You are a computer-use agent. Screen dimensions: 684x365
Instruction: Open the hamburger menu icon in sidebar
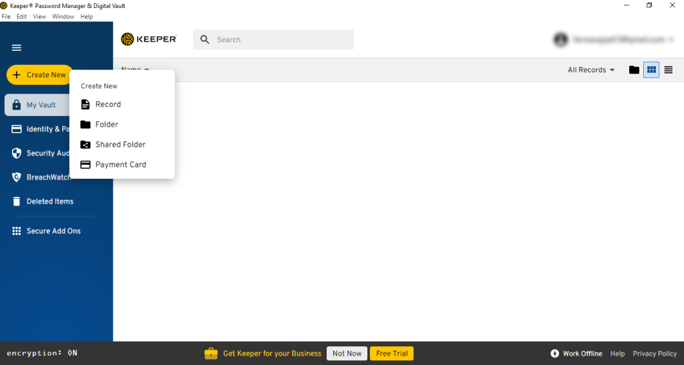pos(17,48)
